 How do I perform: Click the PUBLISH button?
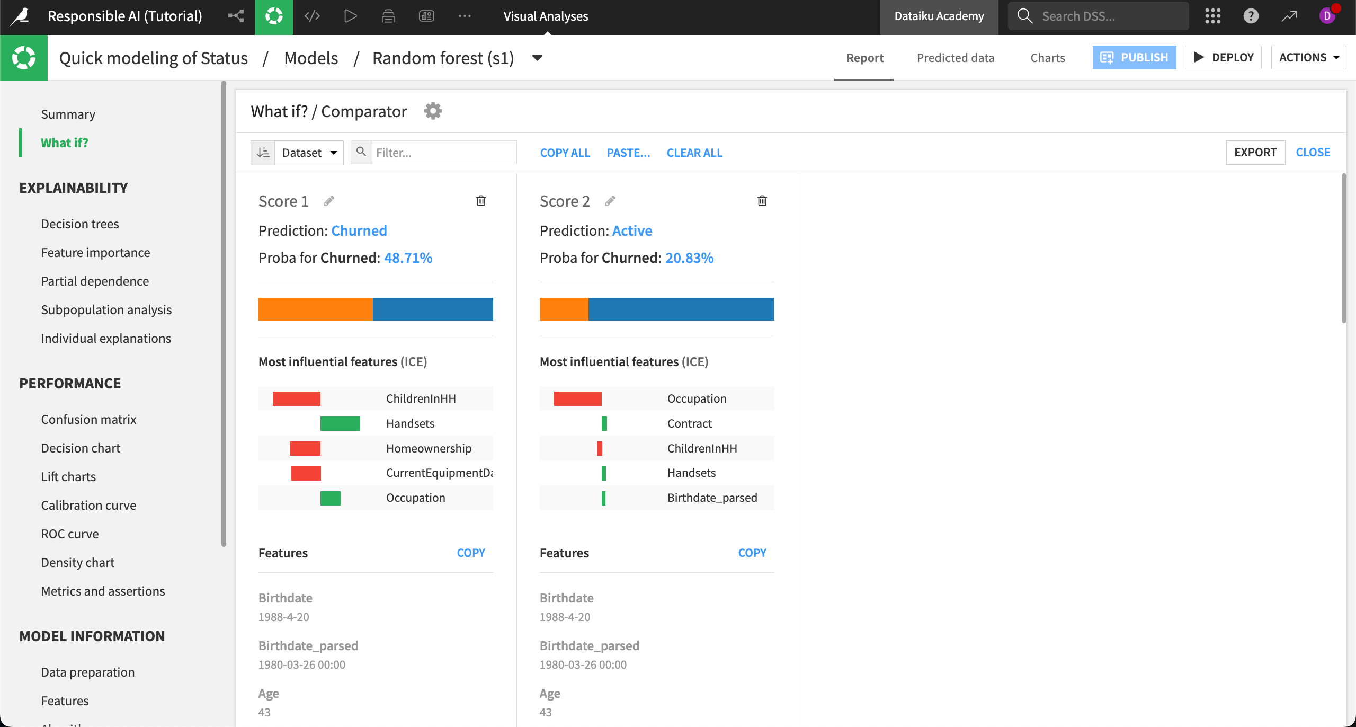(x=1134, y=57)
